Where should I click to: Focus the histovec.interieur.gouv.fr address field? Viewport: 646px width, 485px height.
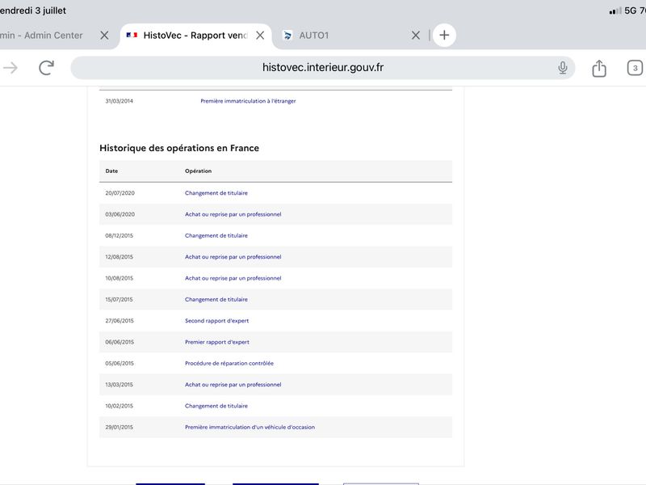coord(322,68)
